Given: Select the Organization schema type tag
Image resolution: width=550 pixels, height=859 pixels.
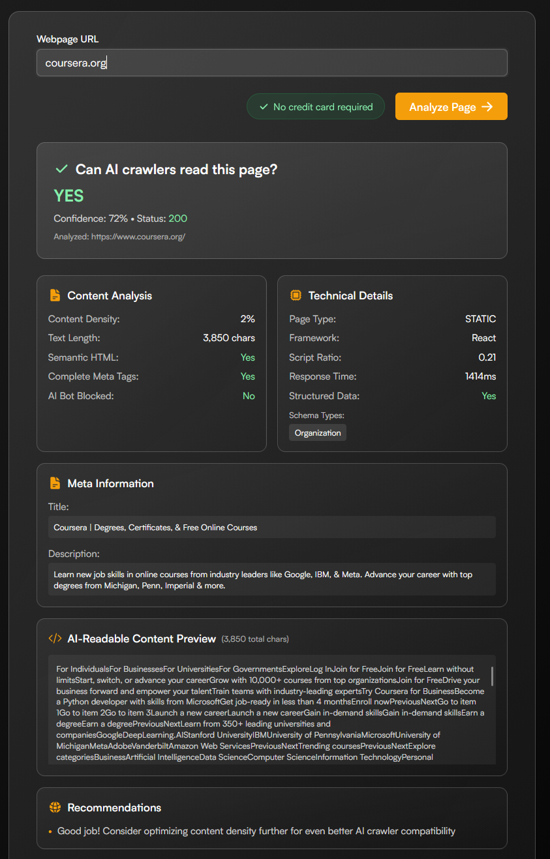Looking at the screenshot, I should [x=318, y=433].
